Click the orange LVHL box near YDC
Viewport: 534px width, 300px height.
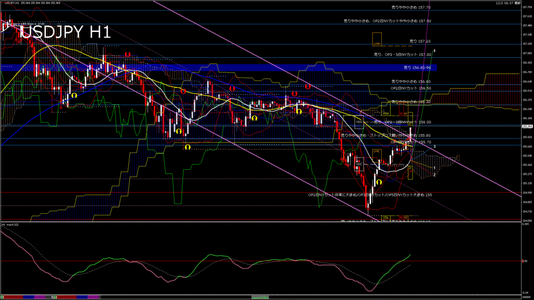point(377,151)
